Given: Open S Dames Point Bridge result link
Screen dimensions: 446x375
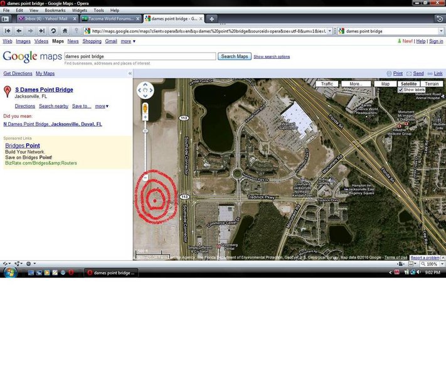Looking at the screenshot, I should (44, 90).
